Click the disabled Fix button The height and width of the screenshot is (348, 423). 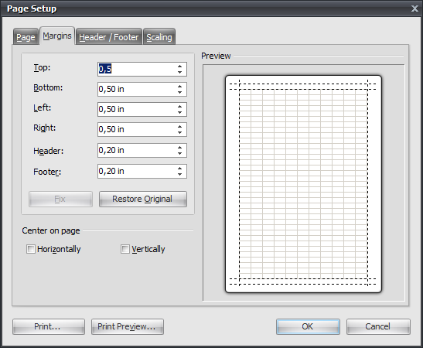coord(60,199)
